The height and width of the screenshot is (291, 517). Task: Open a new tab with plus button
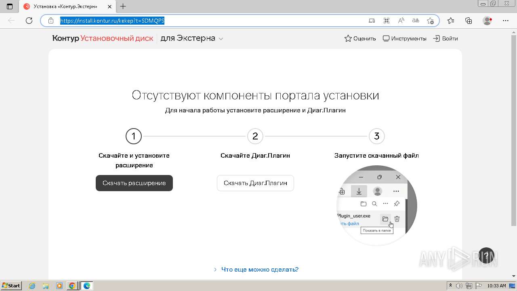pyautogui.click(x=123, y=6)
